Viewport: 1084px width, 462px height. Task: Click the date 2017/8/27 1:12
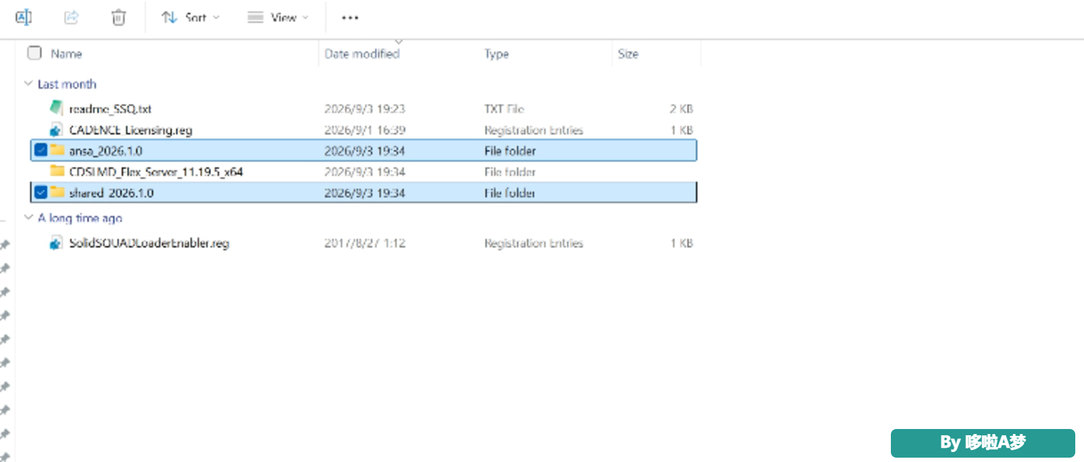tap(365, 243)
